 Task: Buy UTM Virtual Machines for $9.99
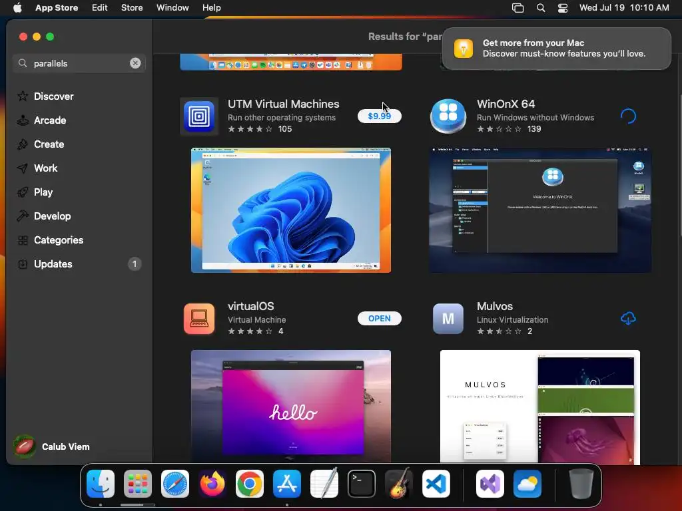point(379,116)
